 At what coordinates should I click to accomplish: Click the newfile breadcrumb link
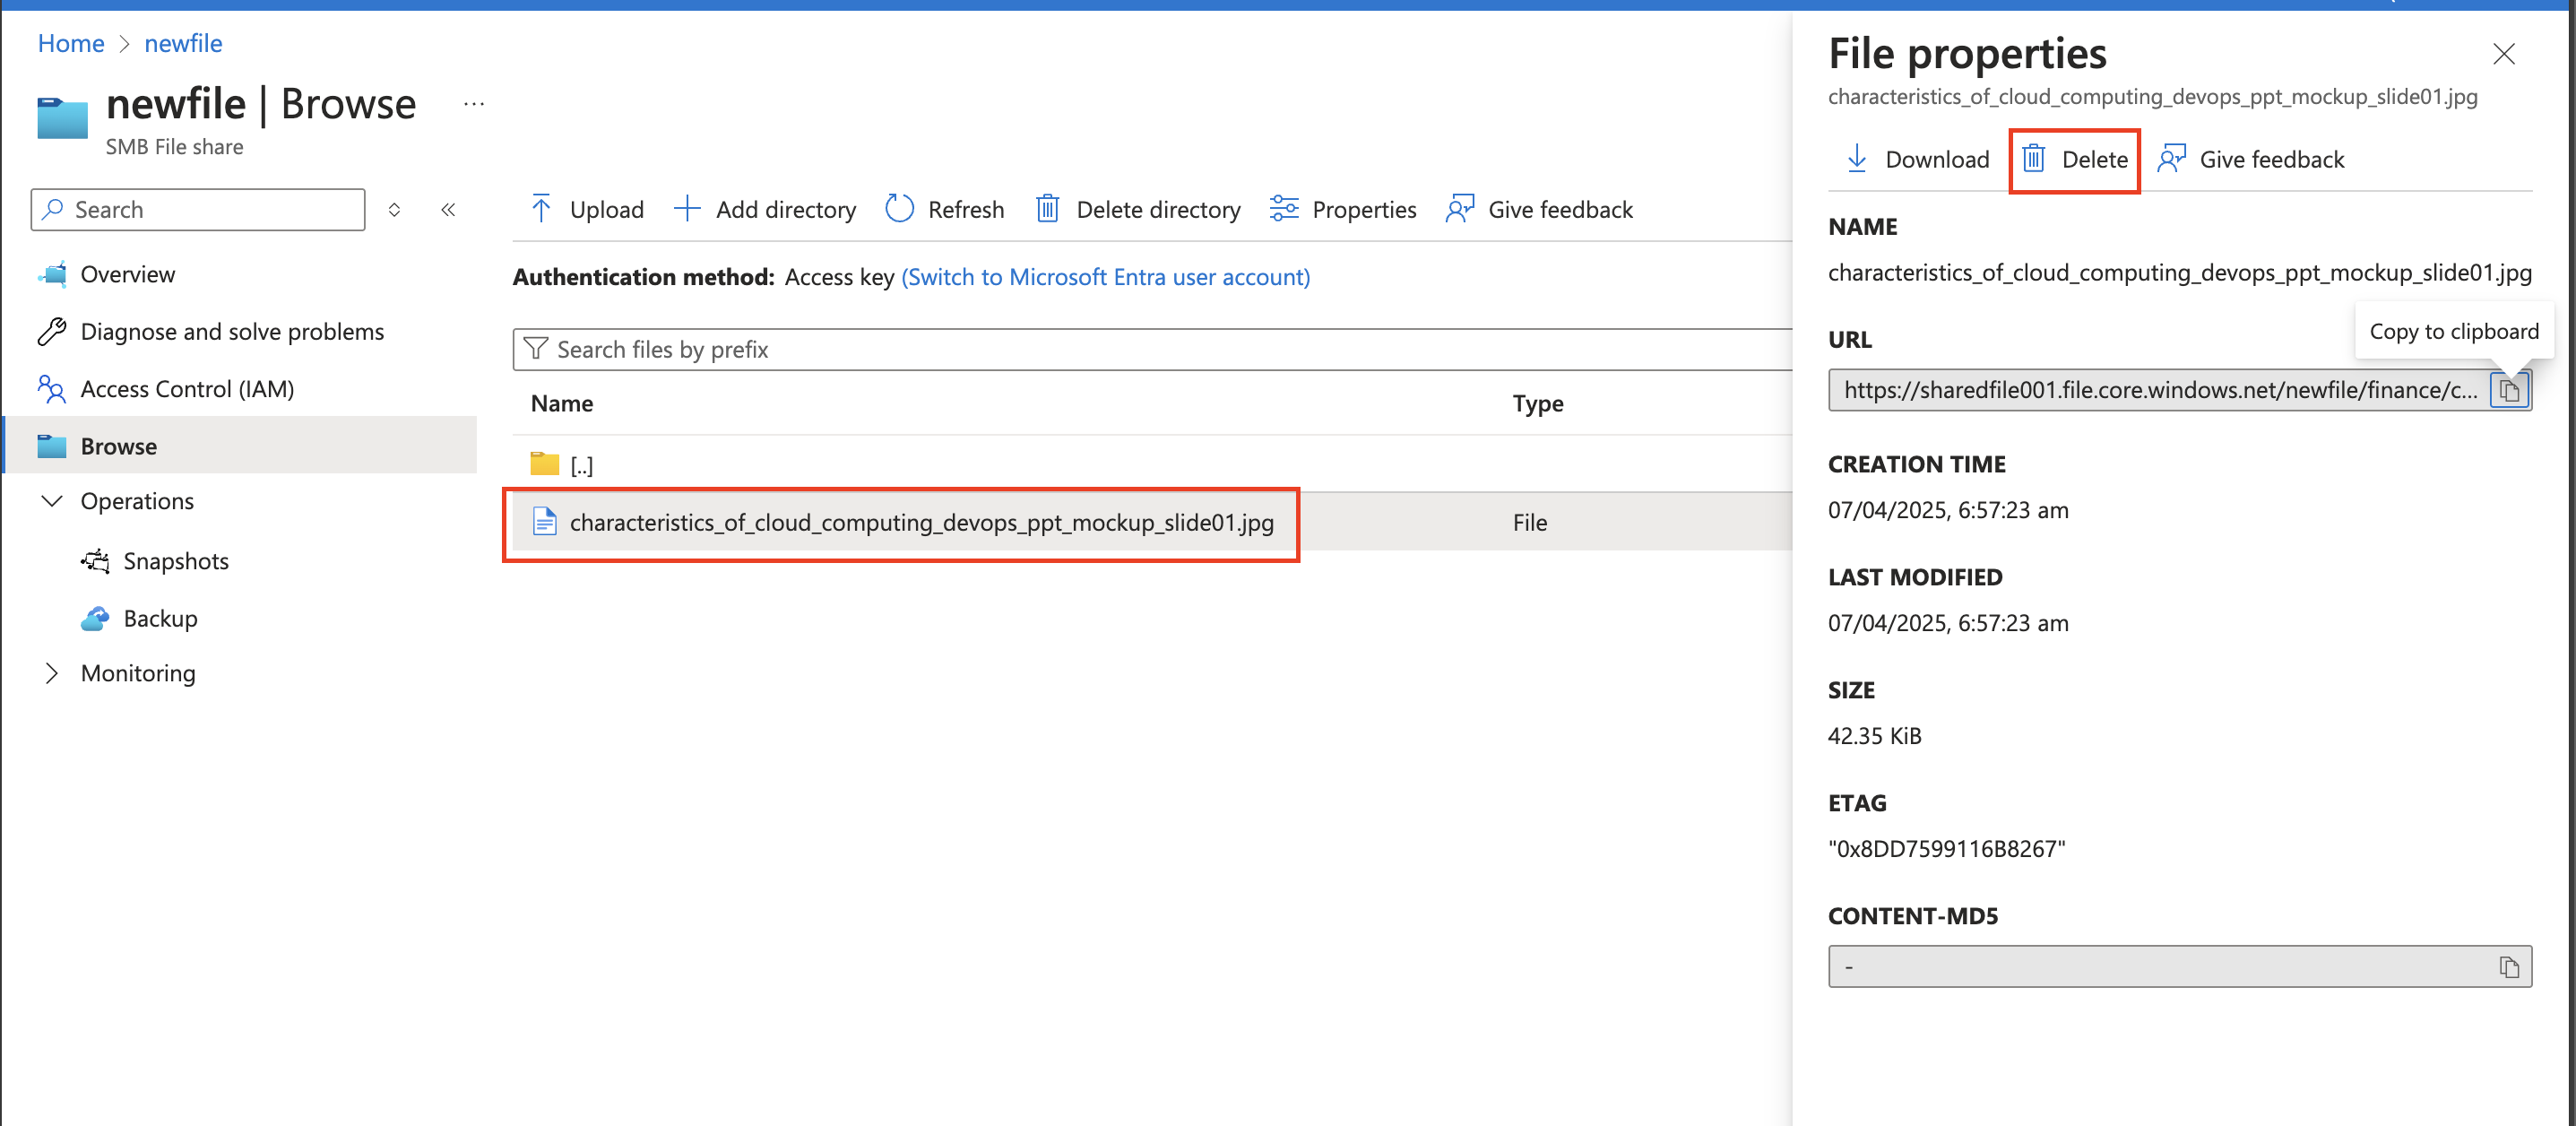tap(183, 43)
